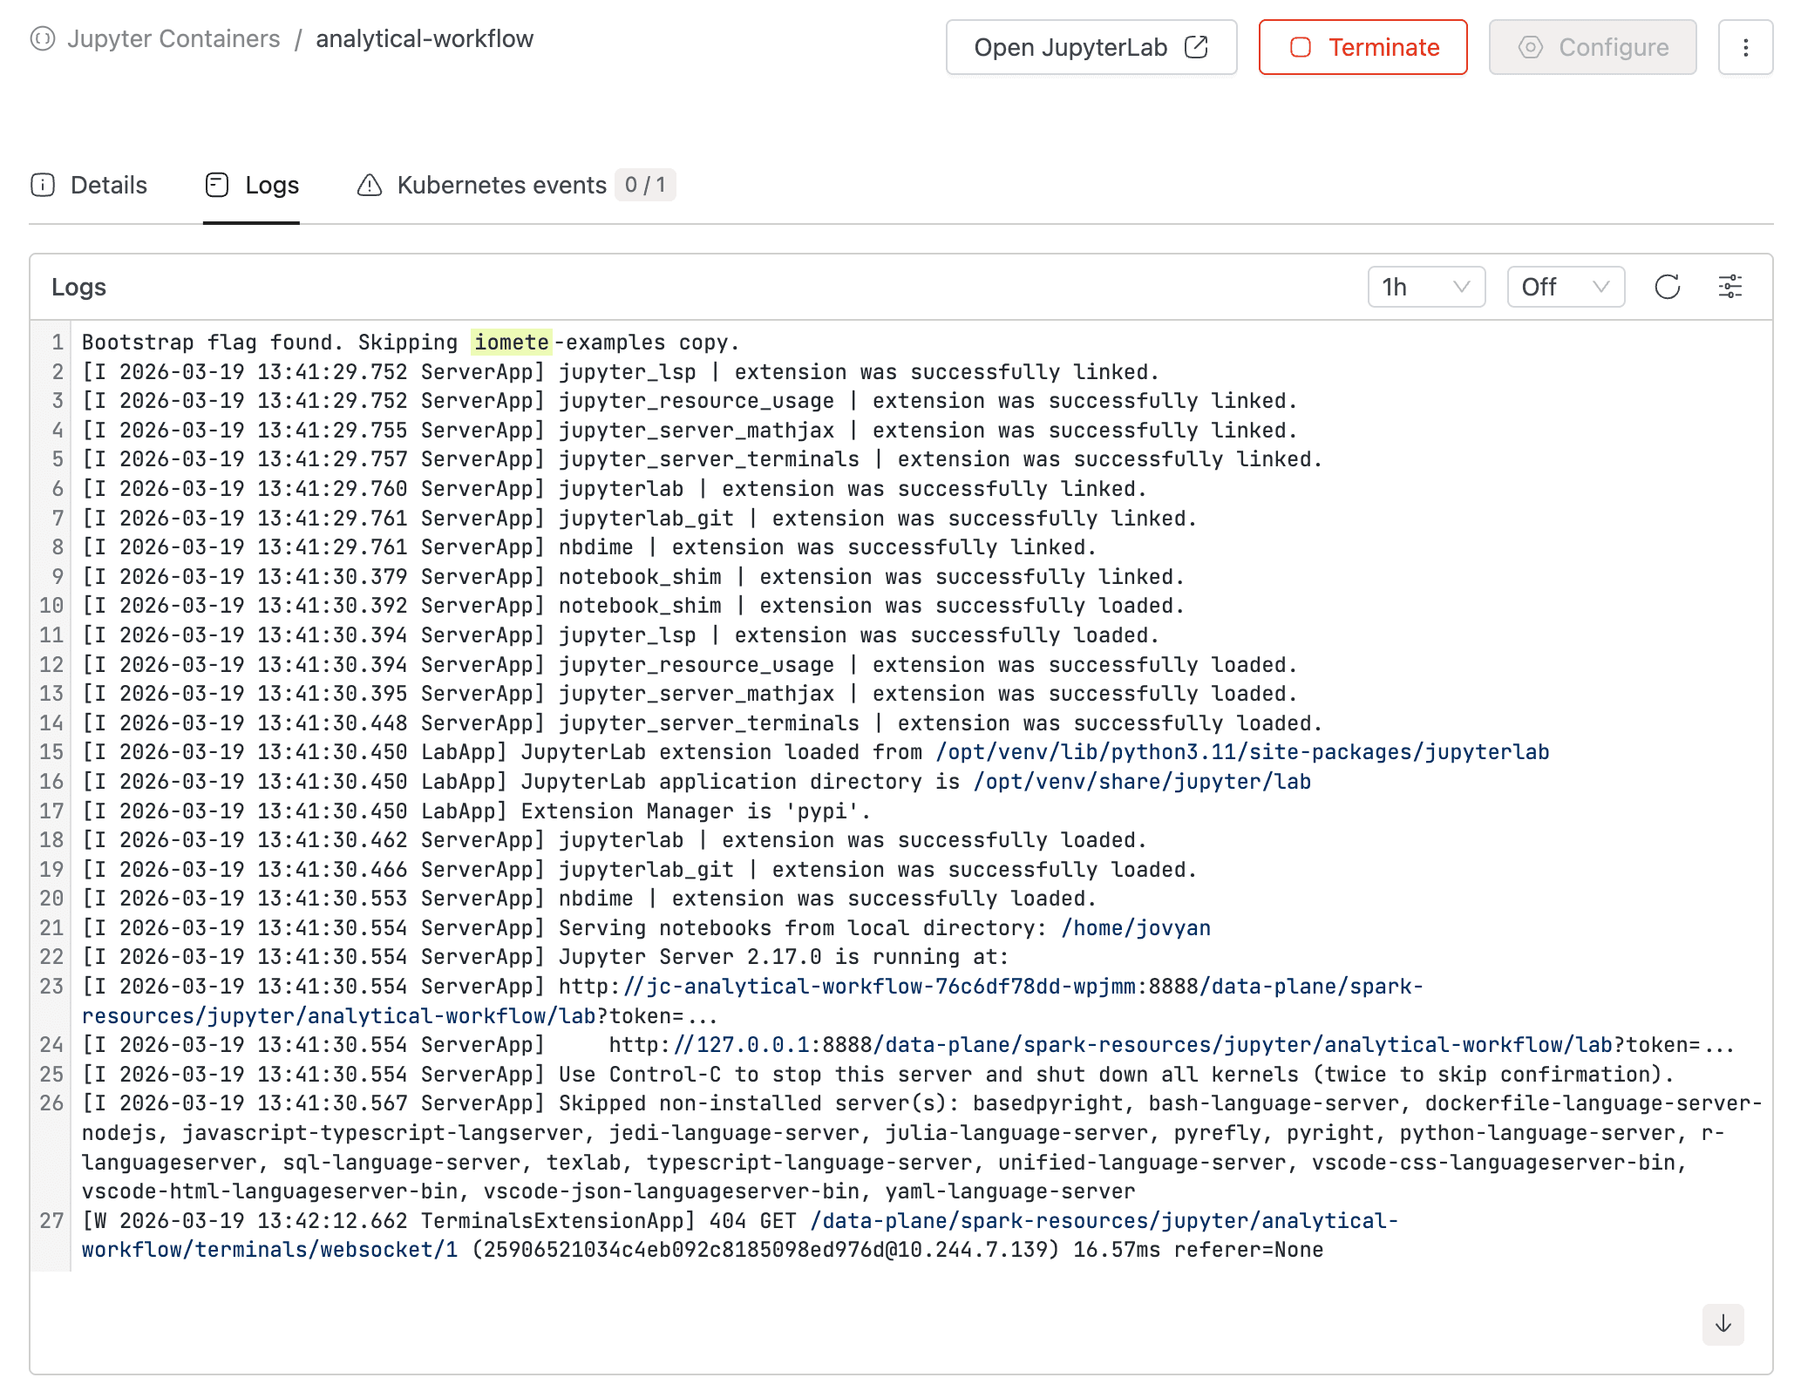Open the log filter settings icon
Viewport: 1794px width, 1398px height.
[1729, 287]
